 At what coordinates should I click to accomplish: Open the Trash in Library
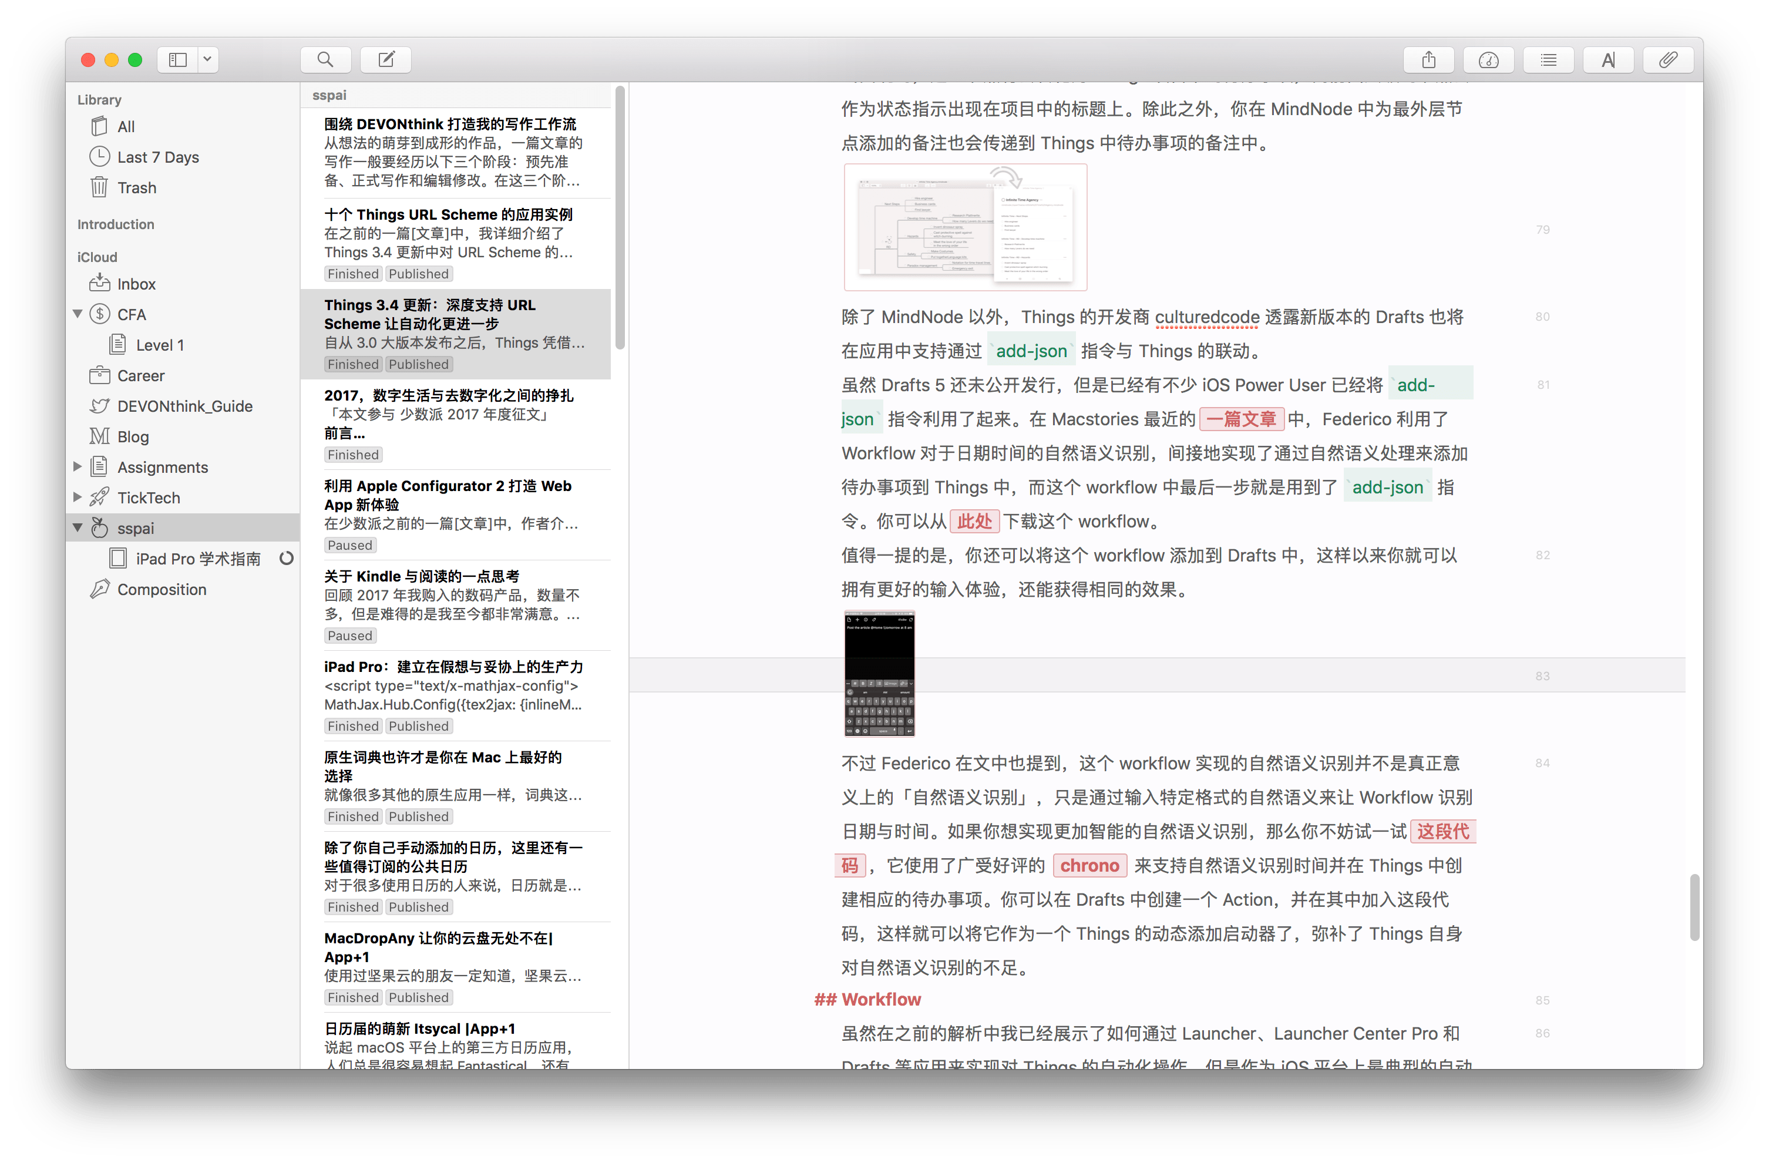click(x=137, y=187)
